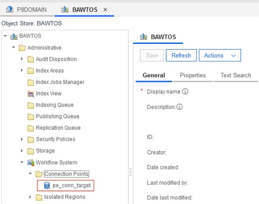Select the Administrative label in the tree

[x=44, y=48]
